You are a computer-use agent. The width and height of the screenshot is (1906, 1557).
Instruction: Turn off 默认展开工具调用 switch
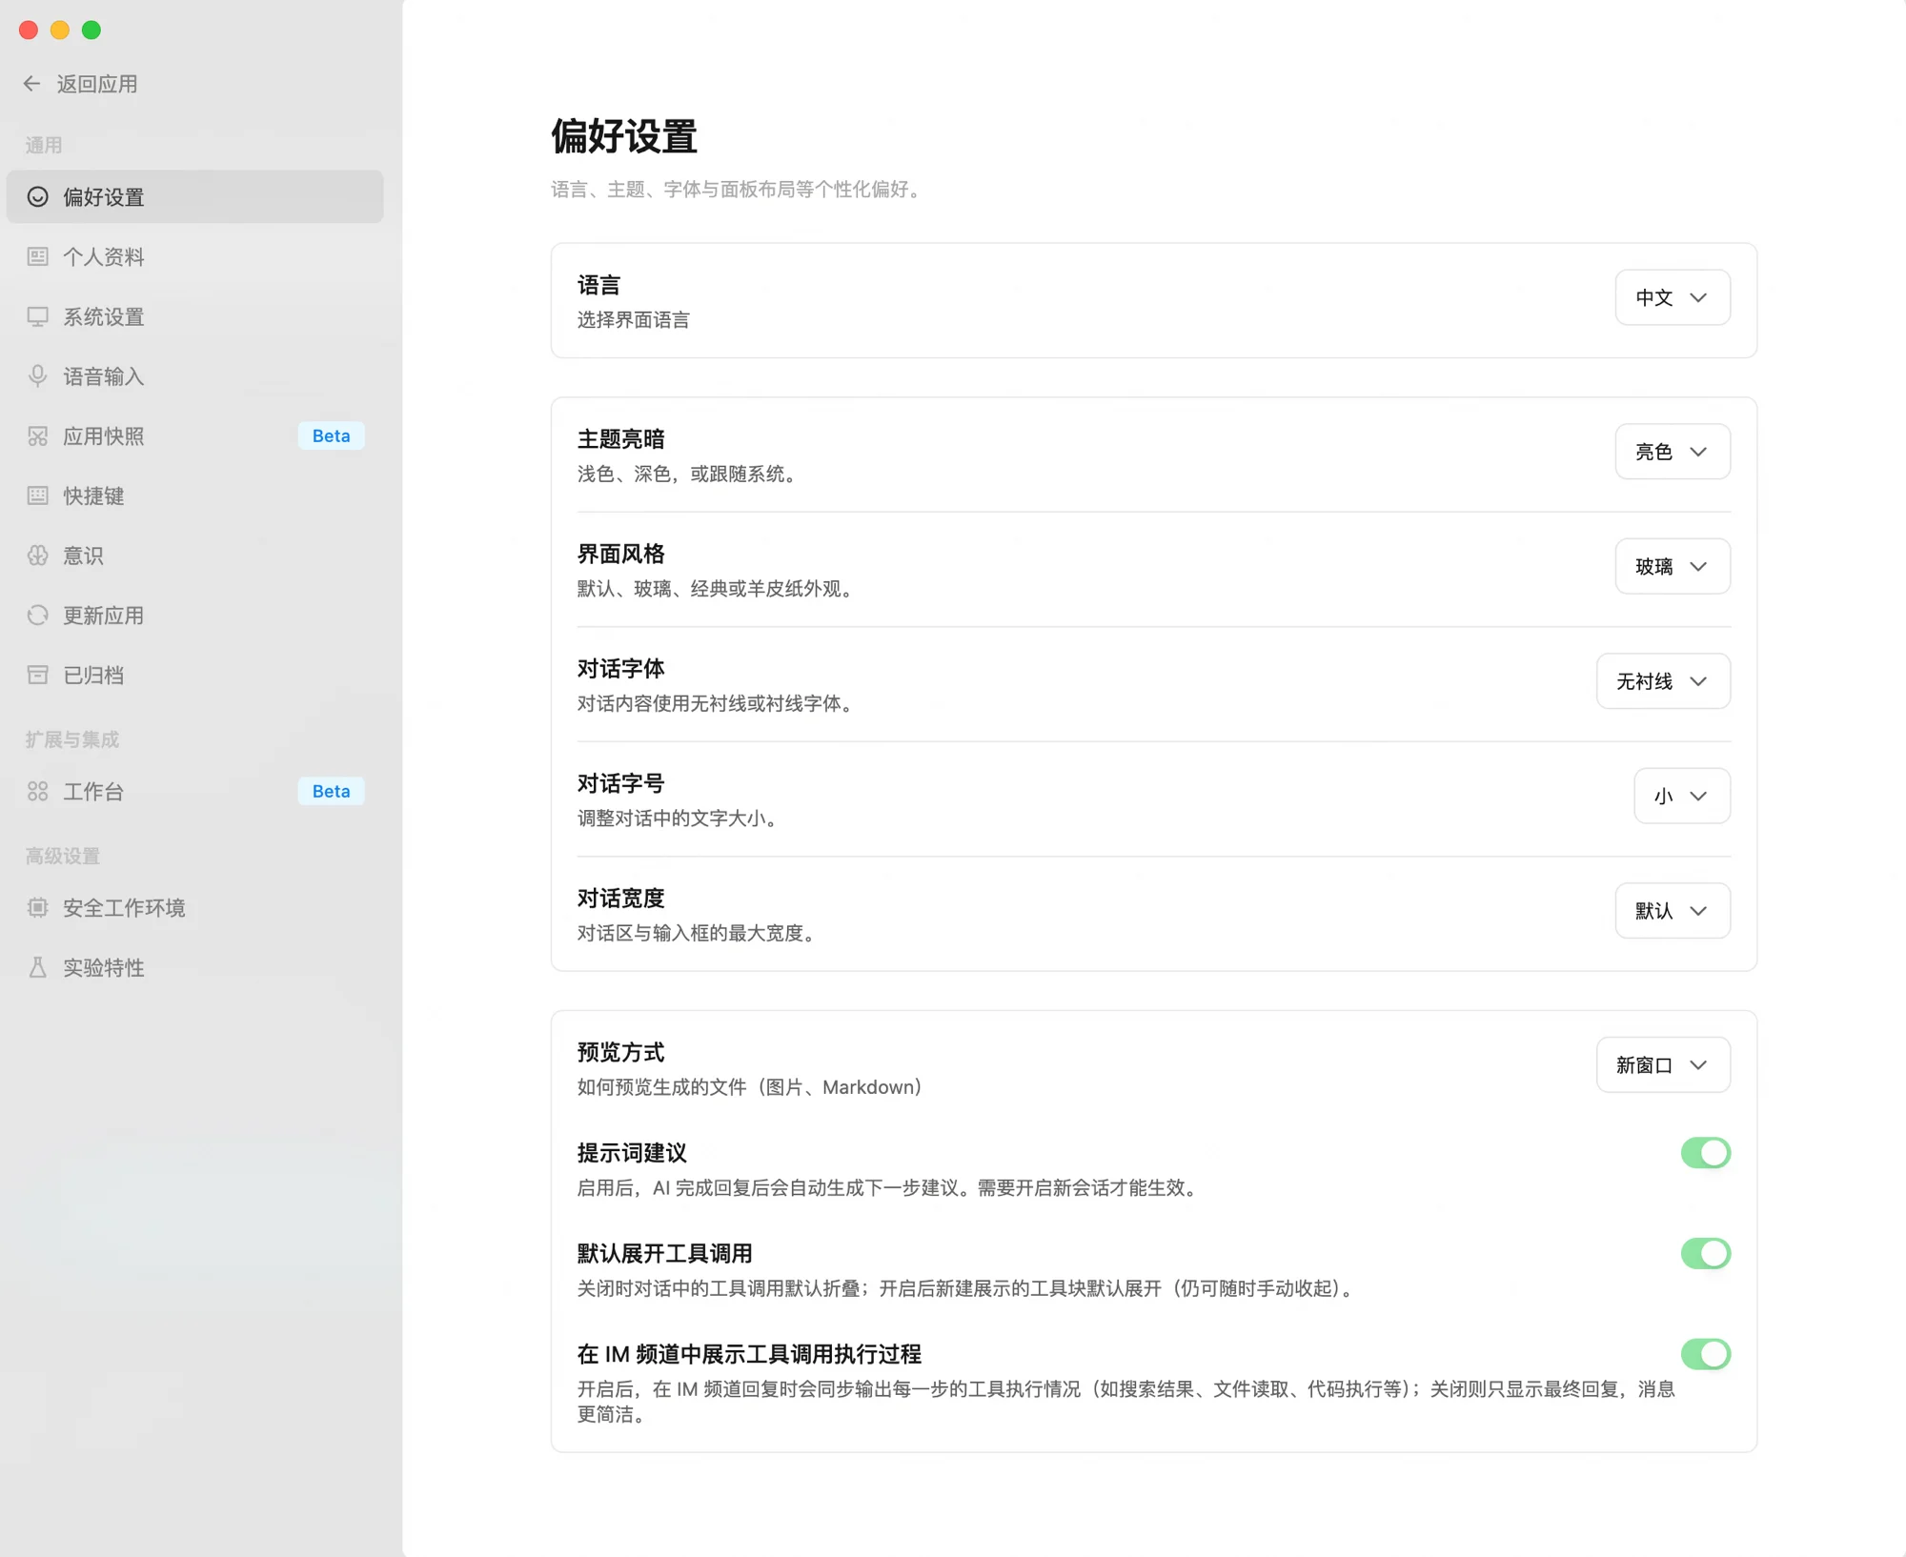(1705, 1254)
